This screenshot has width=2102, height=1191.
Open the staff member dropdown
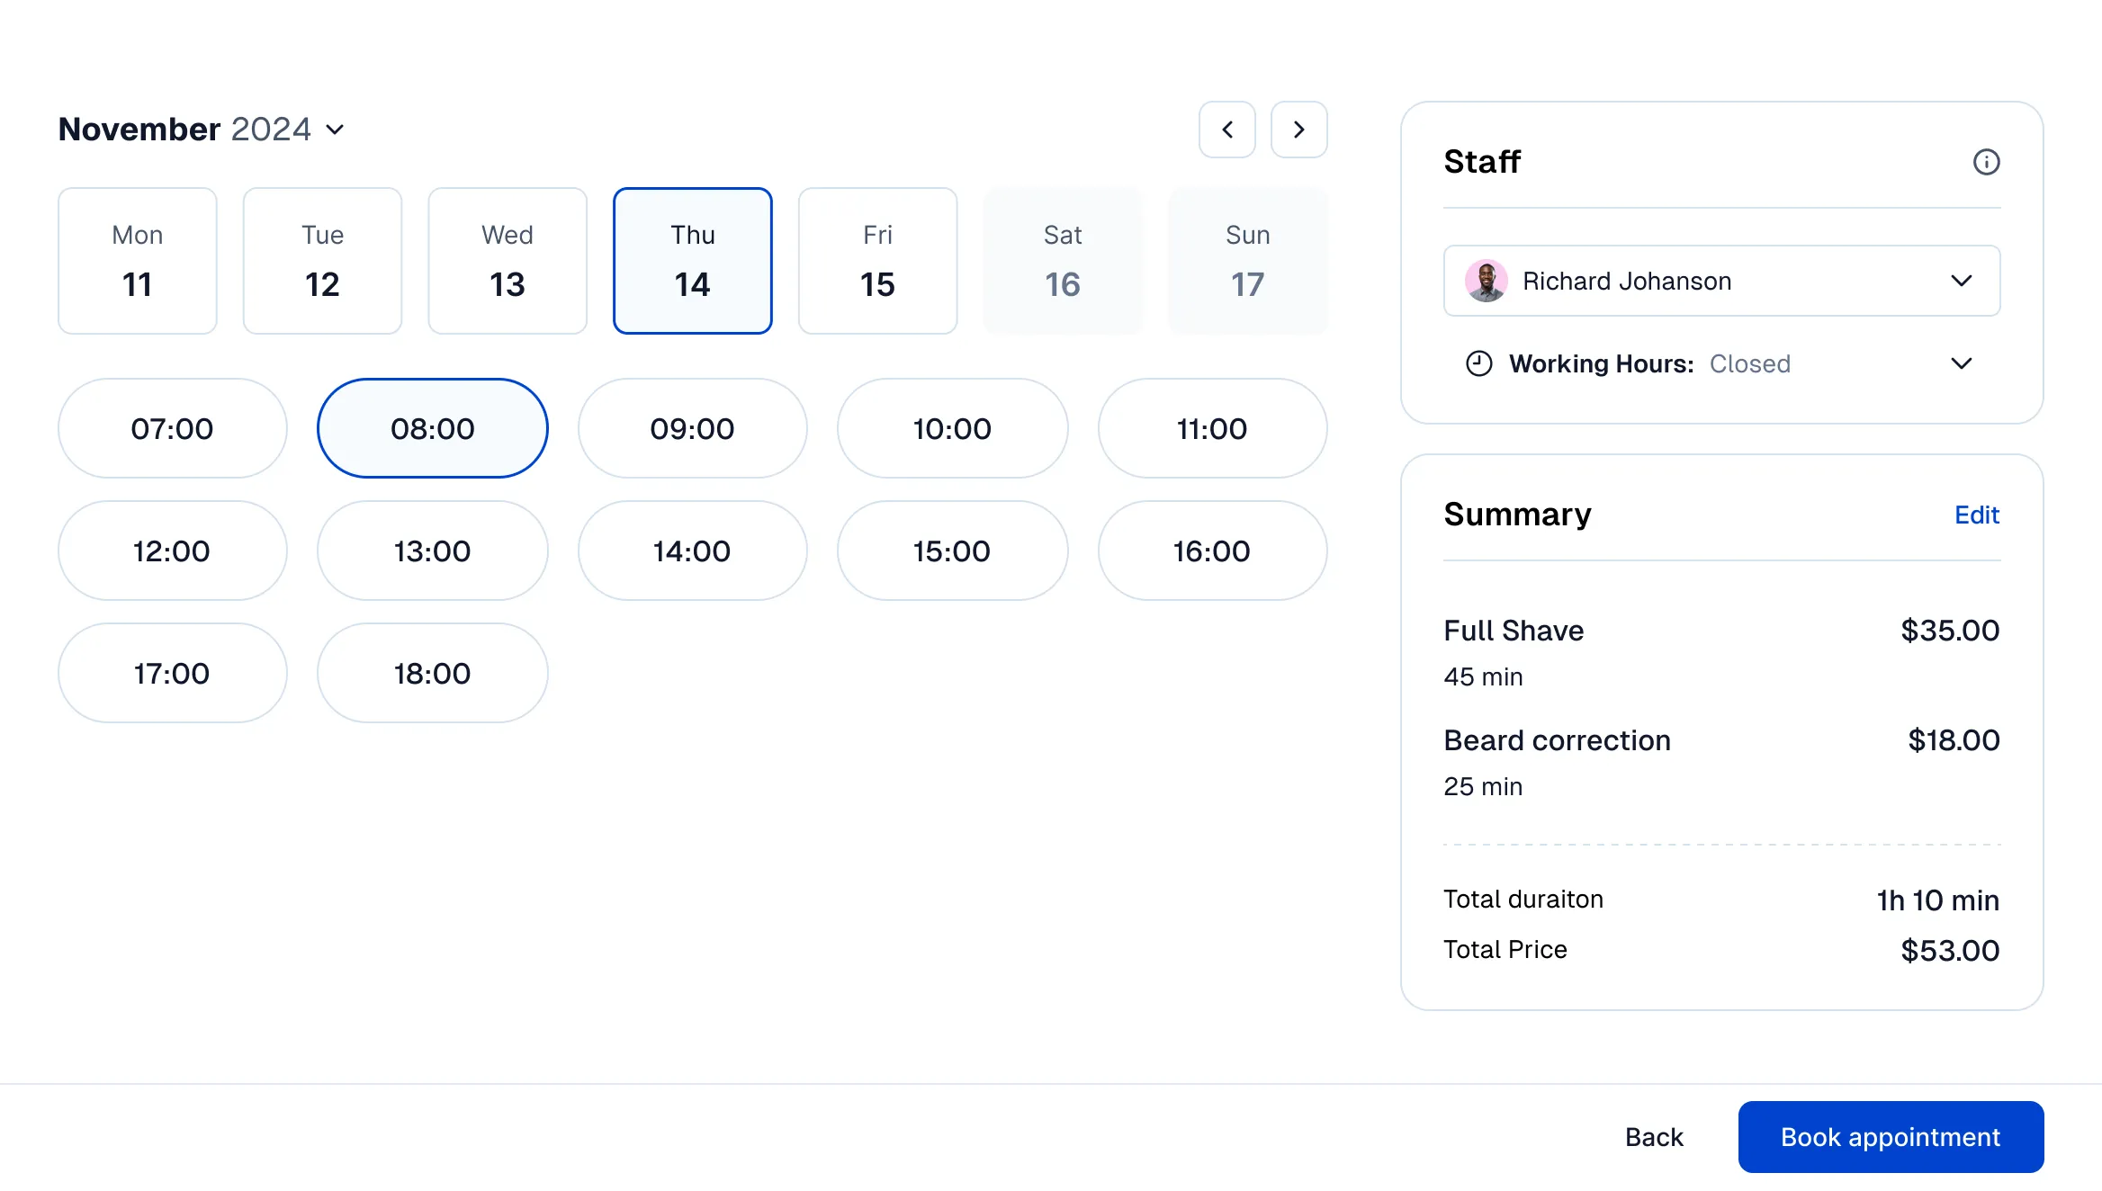tap(1962, 281)
